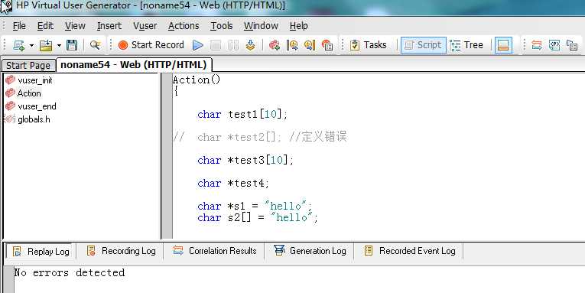
Task: Click the Stop replay icon
Action: pyautogui.click(x=216, y=46)
